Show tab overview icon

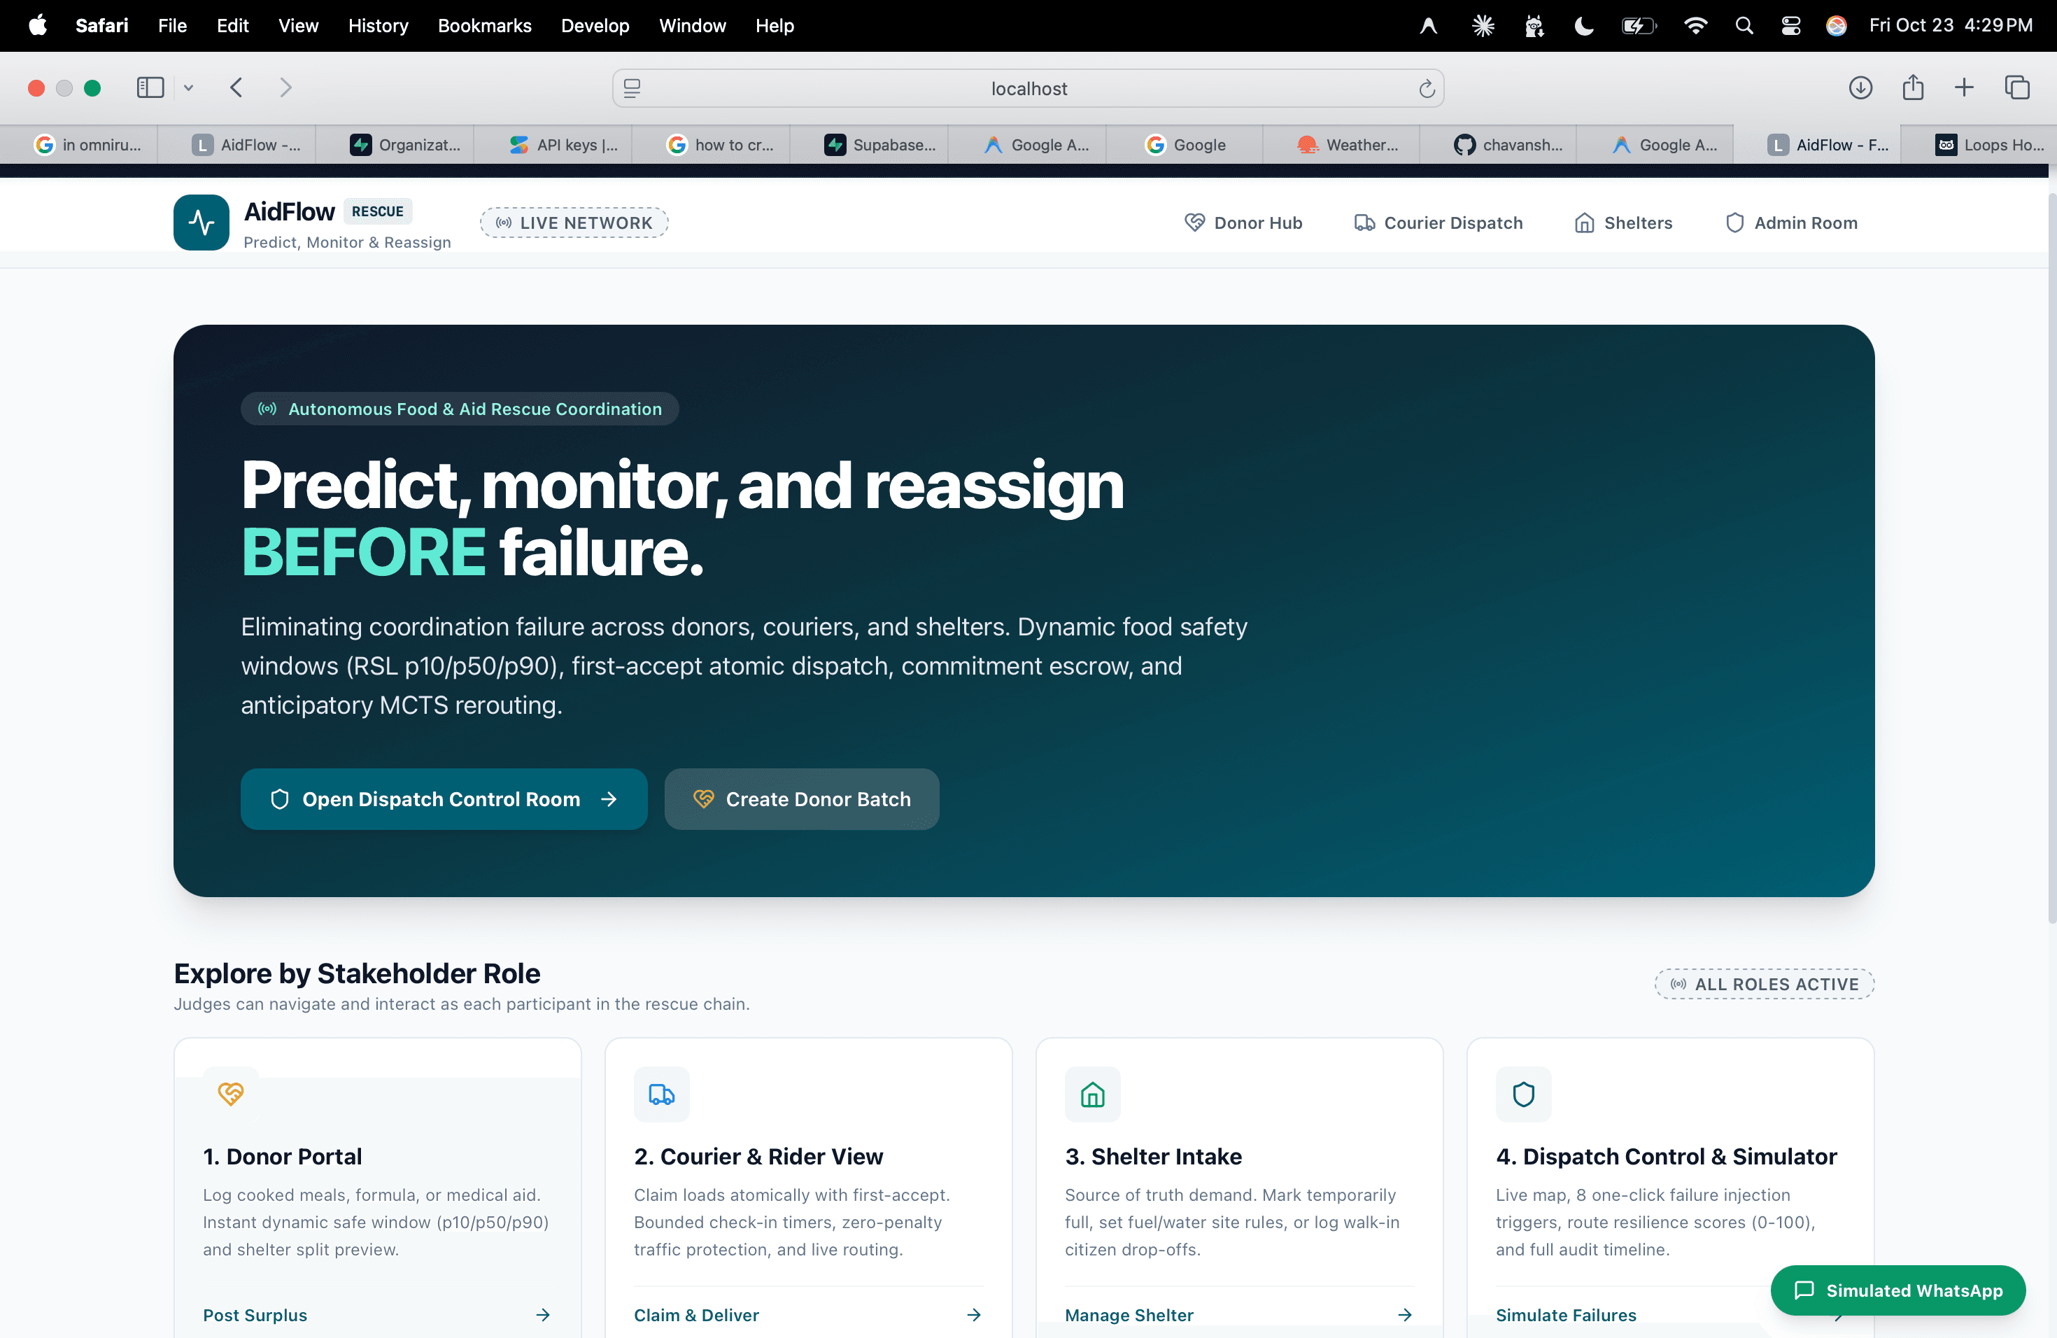click(x=2016, y=87)
